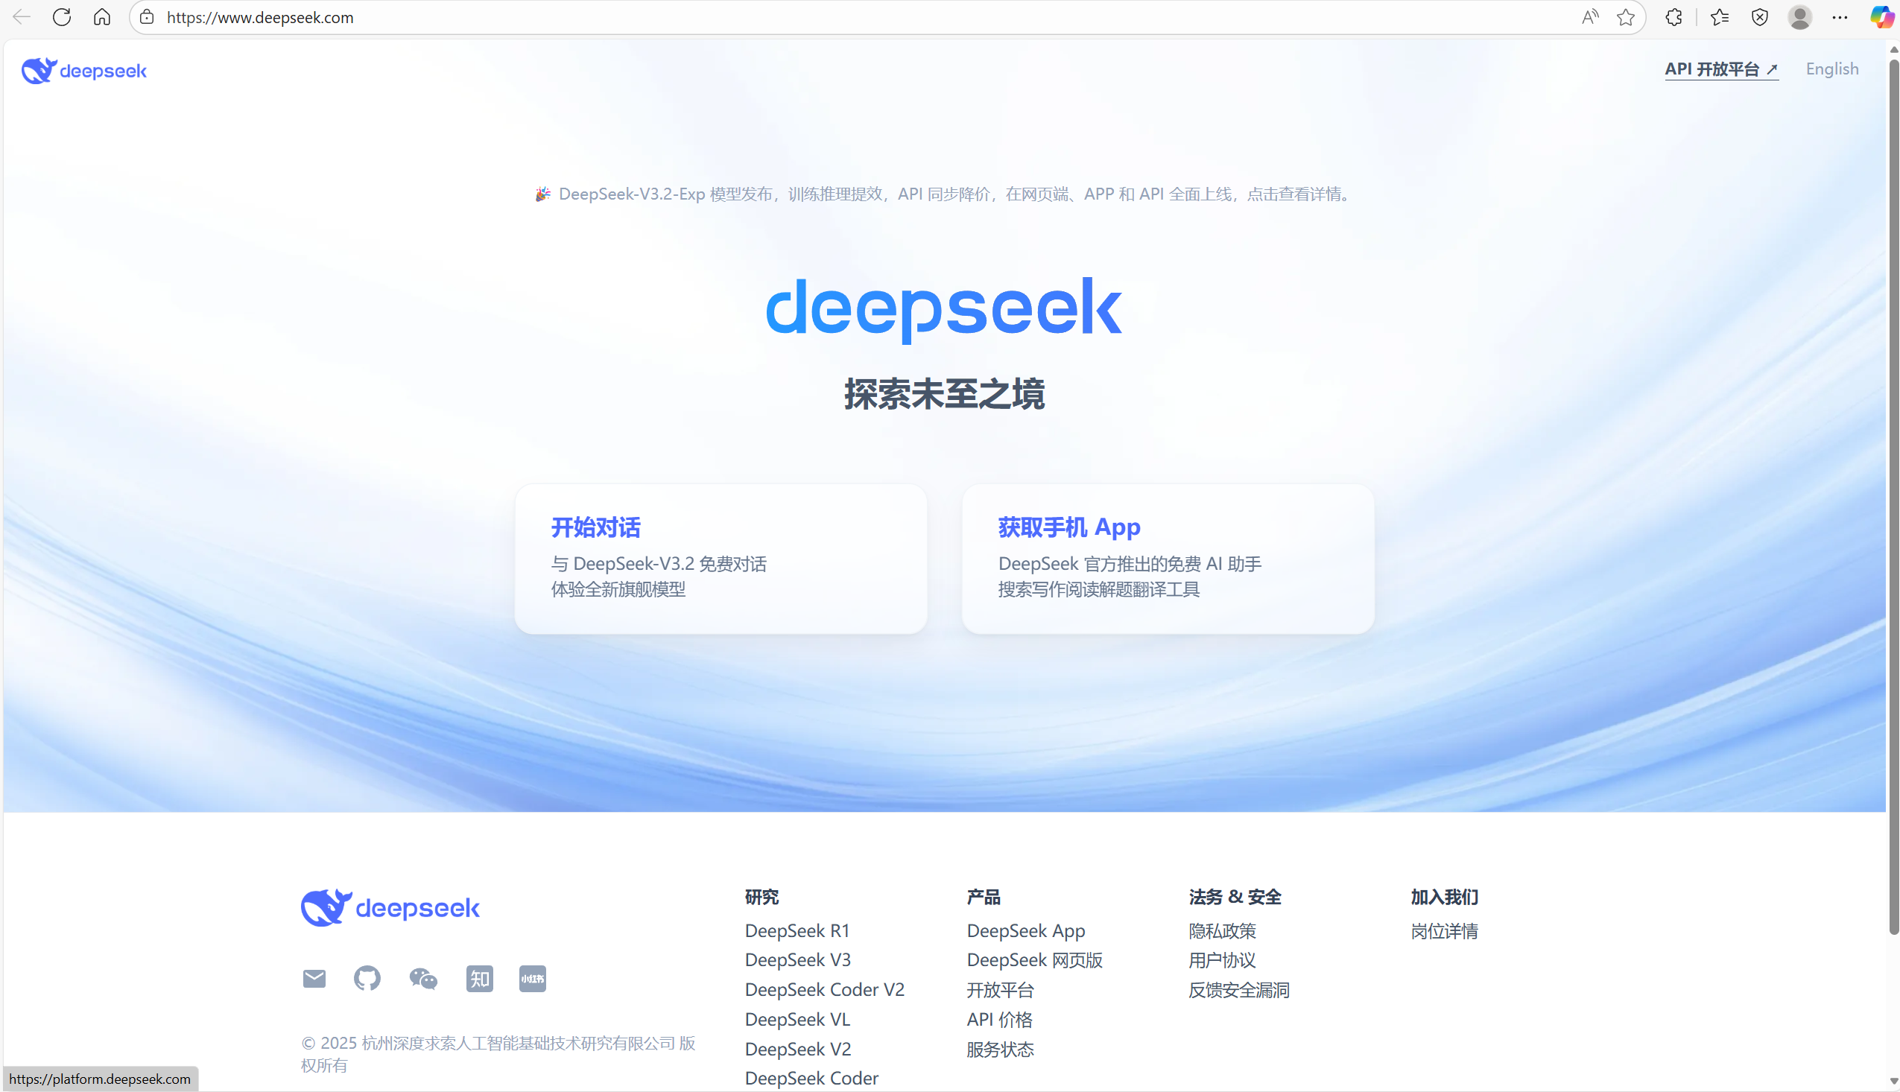Open Copilot sidebar icon
Screen dimensions: 1900x1092
1881,17
